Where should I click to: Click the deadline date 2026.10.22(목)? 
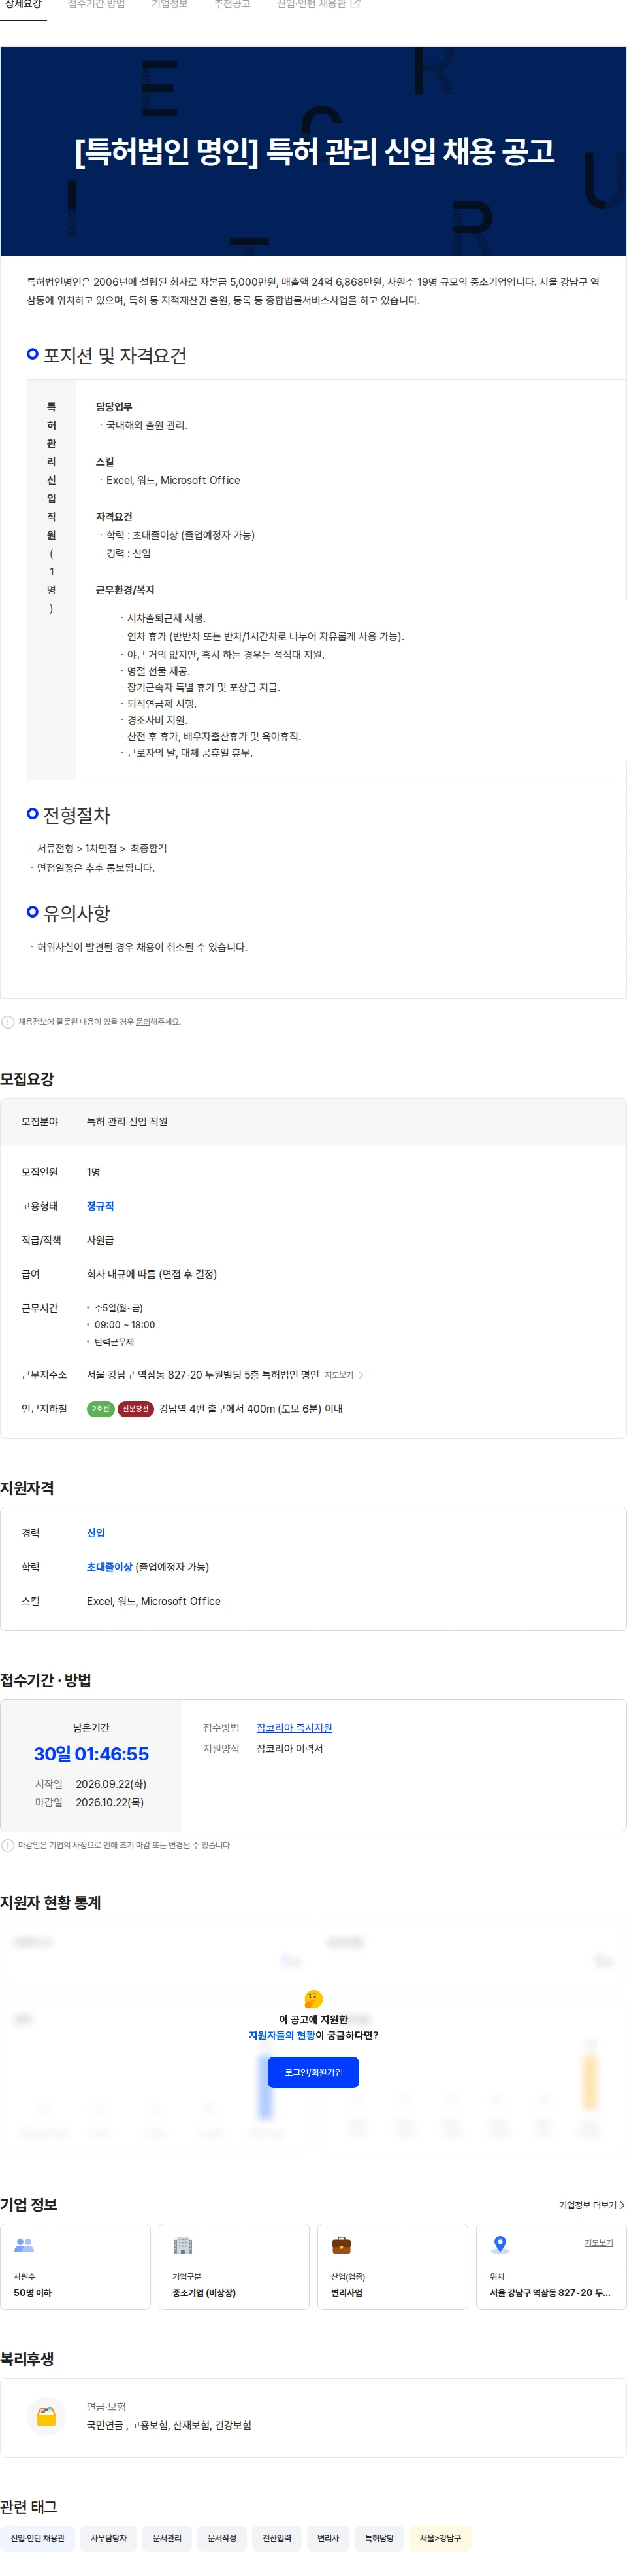click(110, 1802)
